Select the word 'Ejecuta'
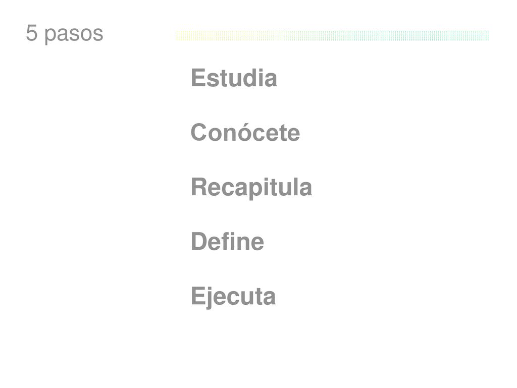 pos(233,297)
